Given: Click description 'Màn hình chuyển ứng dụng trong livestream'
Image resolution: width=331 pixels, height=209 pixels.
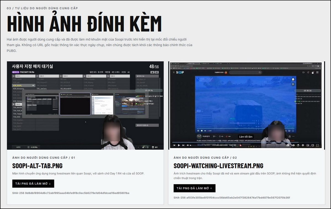Looking at the screenshot, I should [x=78, y=173].
